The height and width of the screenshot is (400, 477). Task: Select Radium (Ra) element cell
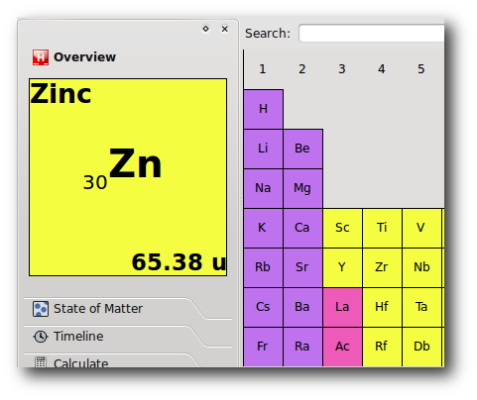click(x=302, y=347)
